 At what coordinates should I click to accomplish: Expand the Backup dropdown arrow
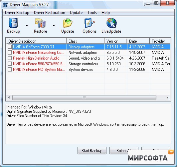27,26
